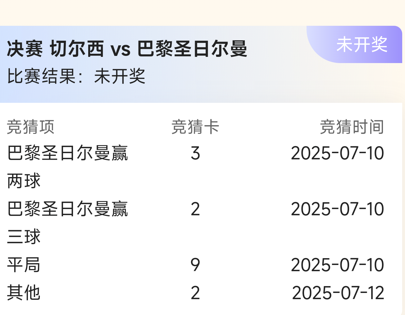Click the 2025-07-12 date of 其他 row
The width and height of the screenshot is (405, 315).
(x=338, y=293)
